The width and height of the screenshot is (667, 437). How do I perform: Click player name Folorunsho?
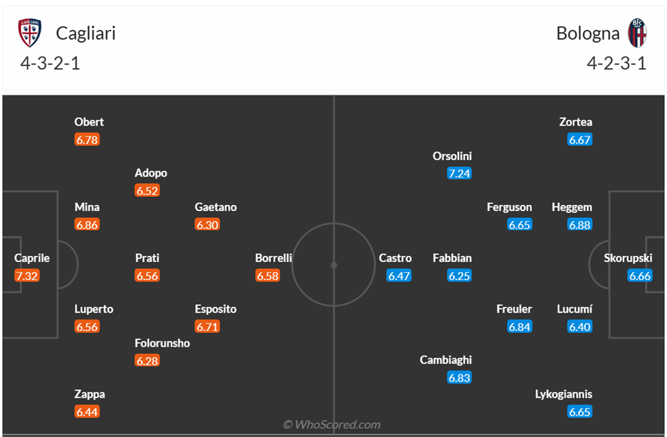click(x=162, y=343)
